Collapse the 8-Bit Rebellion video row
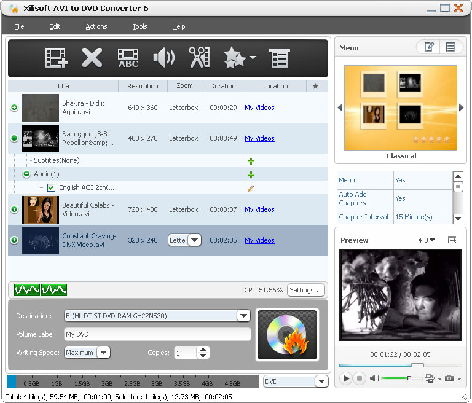This screenshot has height=403, width=472. point(14,138)
